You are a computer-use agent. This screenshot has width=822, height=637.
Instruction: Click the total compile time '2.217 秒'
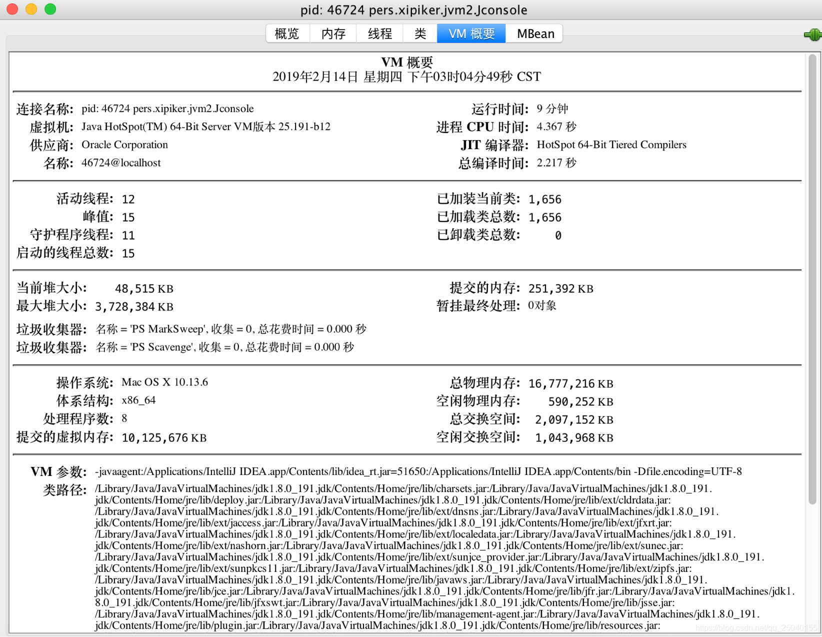coord(556,162)
